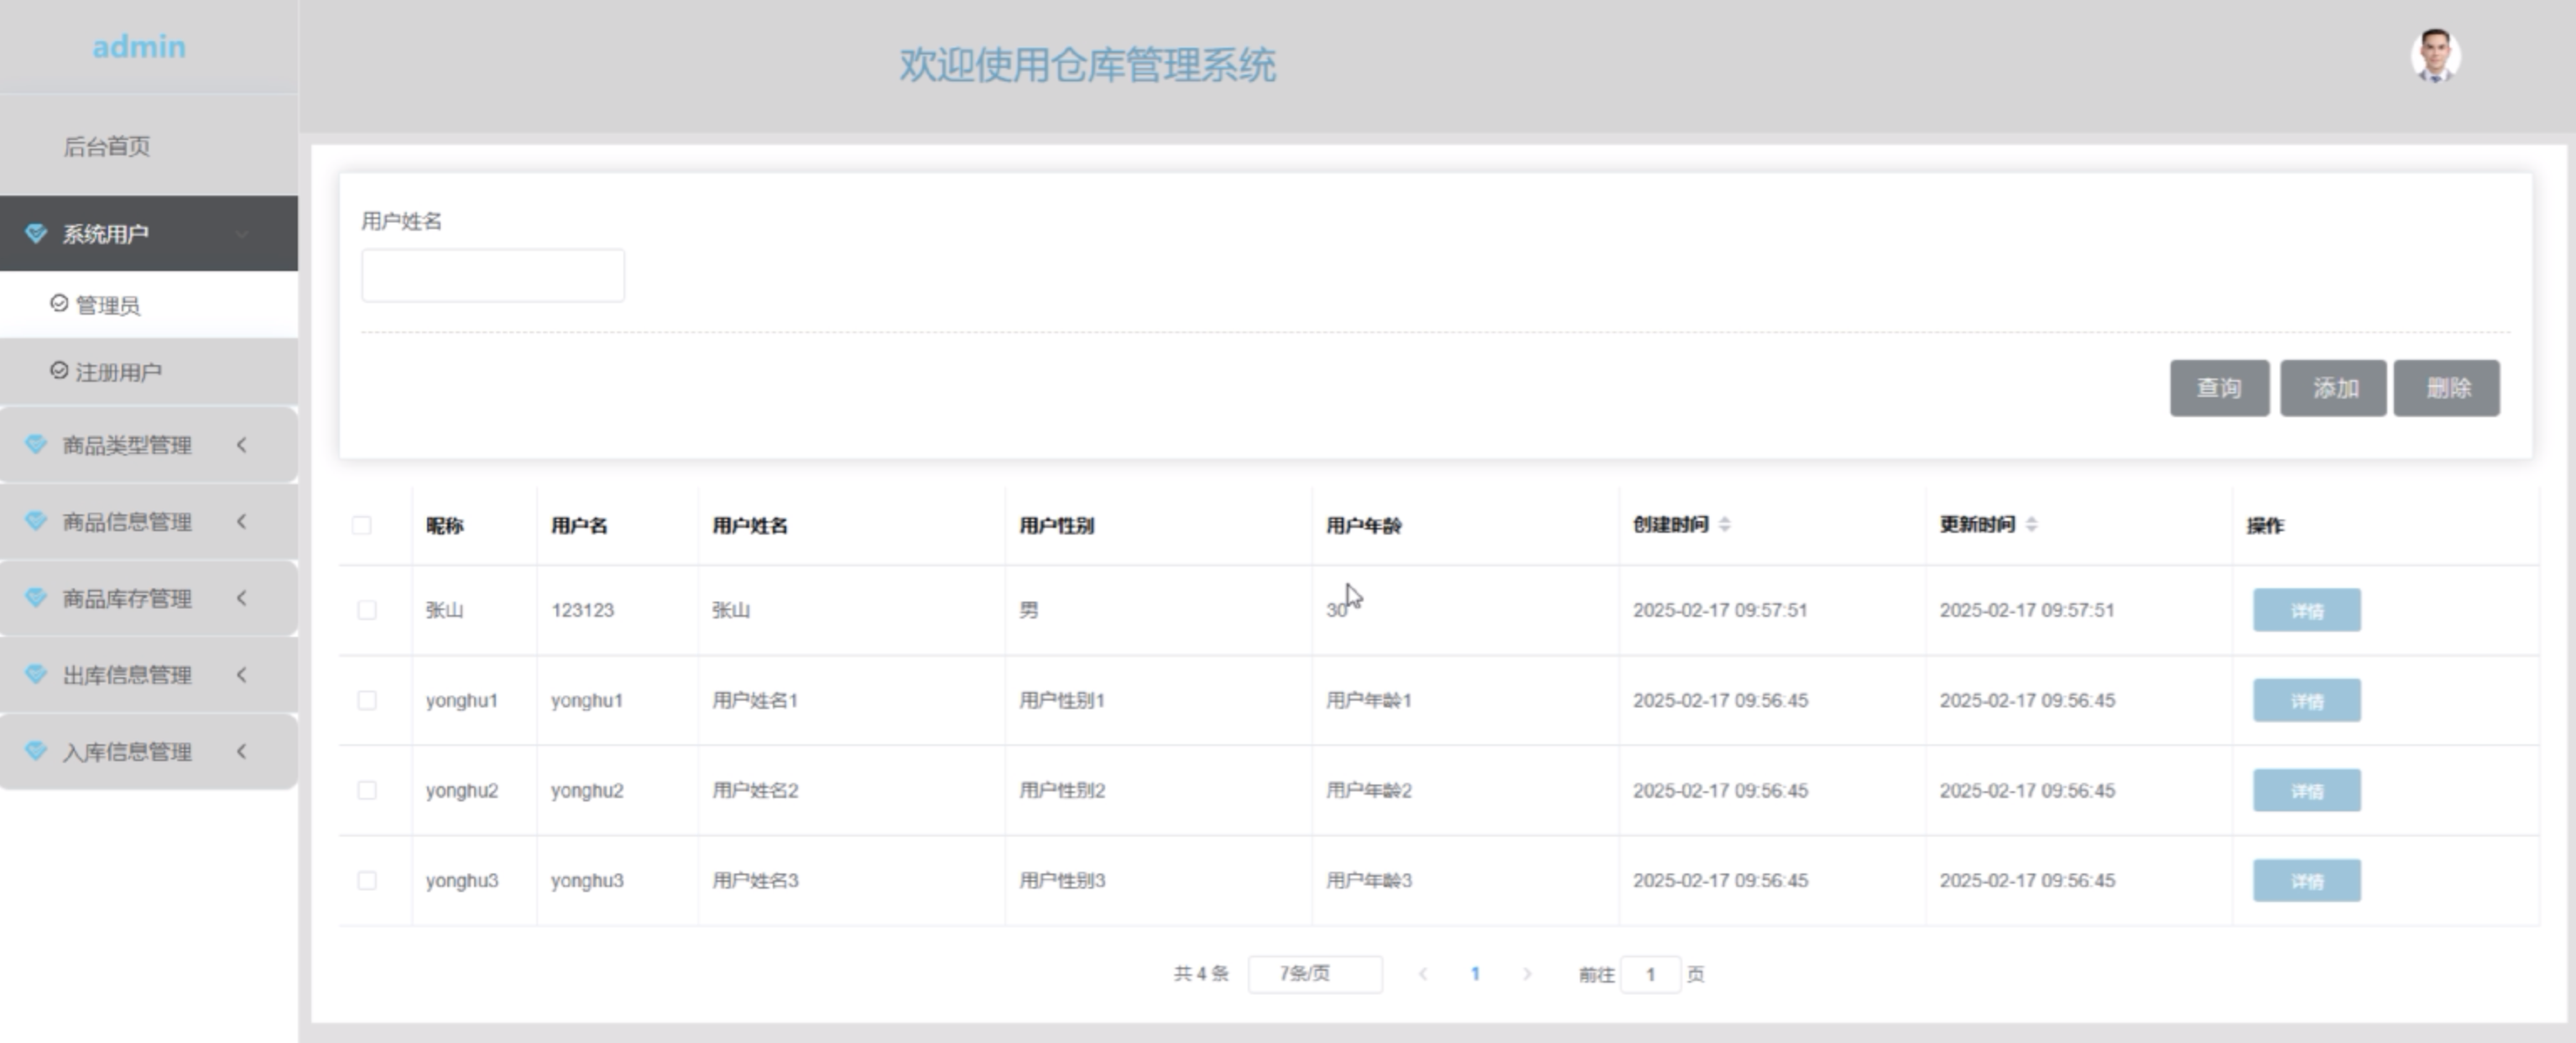Click the diamond icon beside 出库信息管理
2576x1043 pixels.
[36, 674]
